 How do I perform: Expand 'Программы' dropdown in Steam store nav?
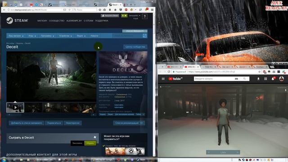click(x=47, y=36)
